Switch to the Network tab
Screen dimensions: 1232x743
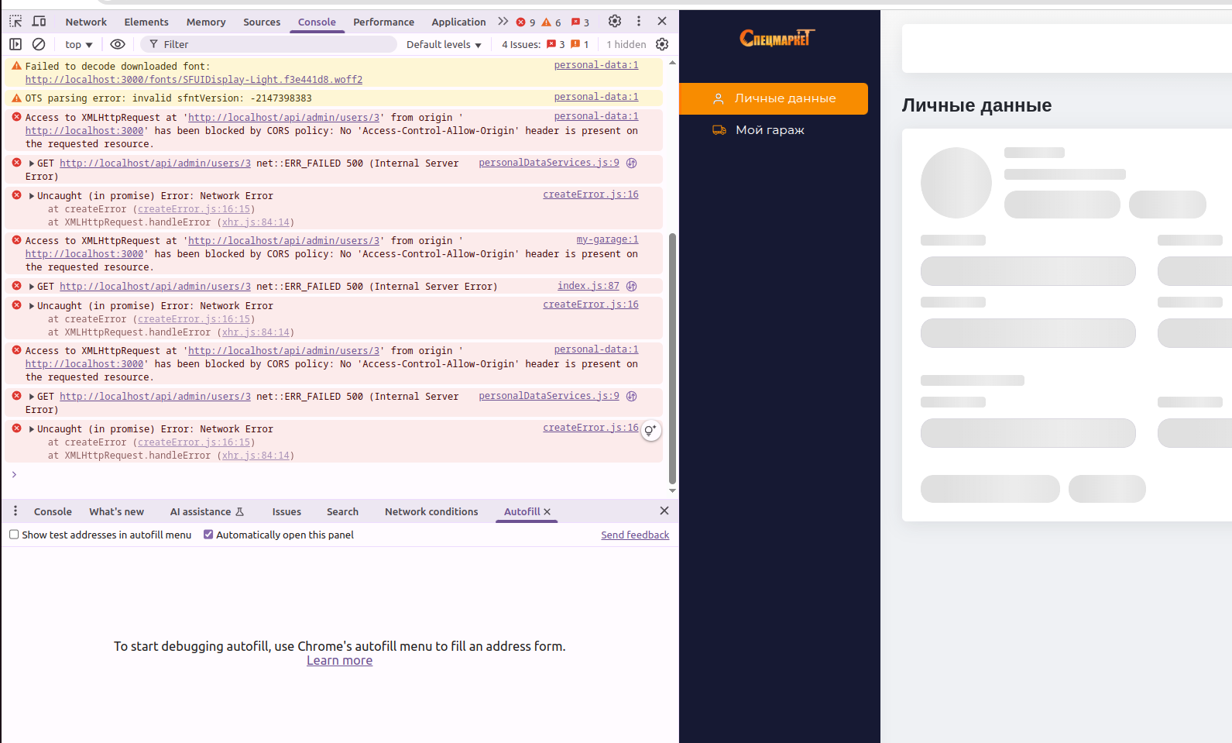(x=86, y=22)
